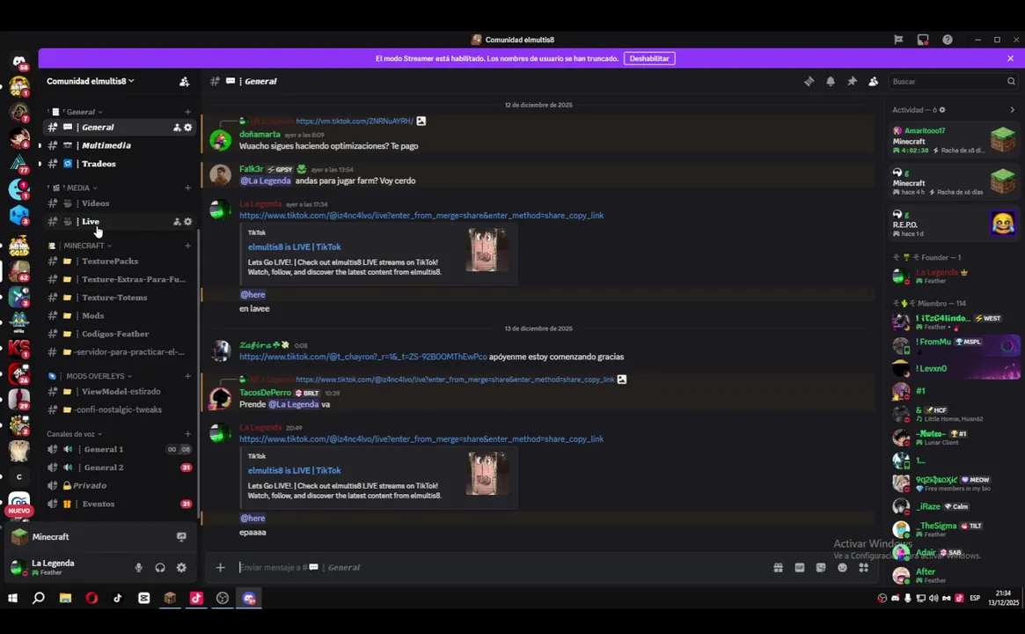Image resolution: width=1025 pixels, height=634 pixels.
Task: Collapse the MEDIA category
Action: tap(80, 188)
